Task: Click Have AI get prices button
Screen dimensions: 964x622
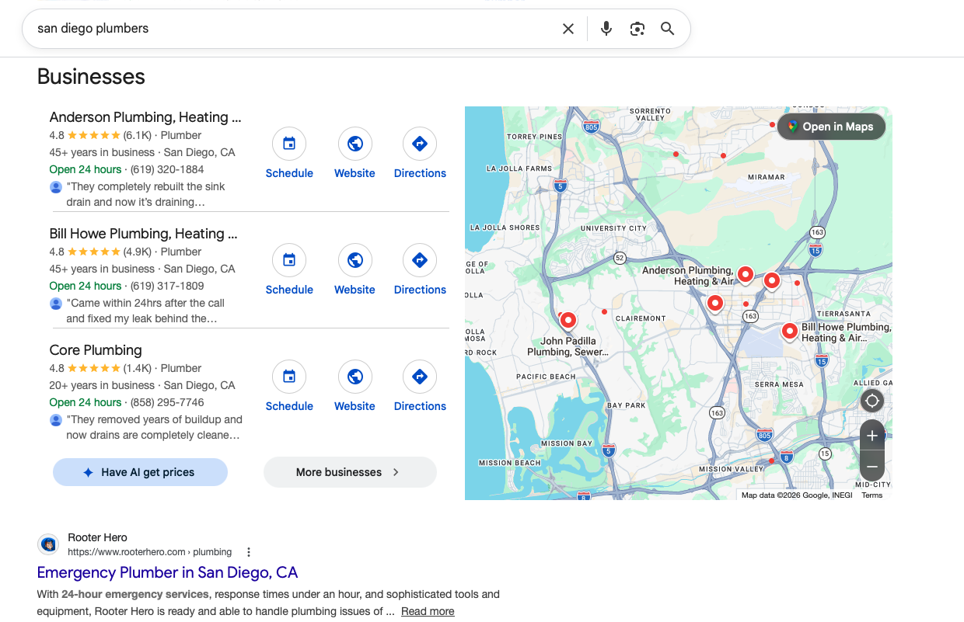Action: tap(140, 472)
